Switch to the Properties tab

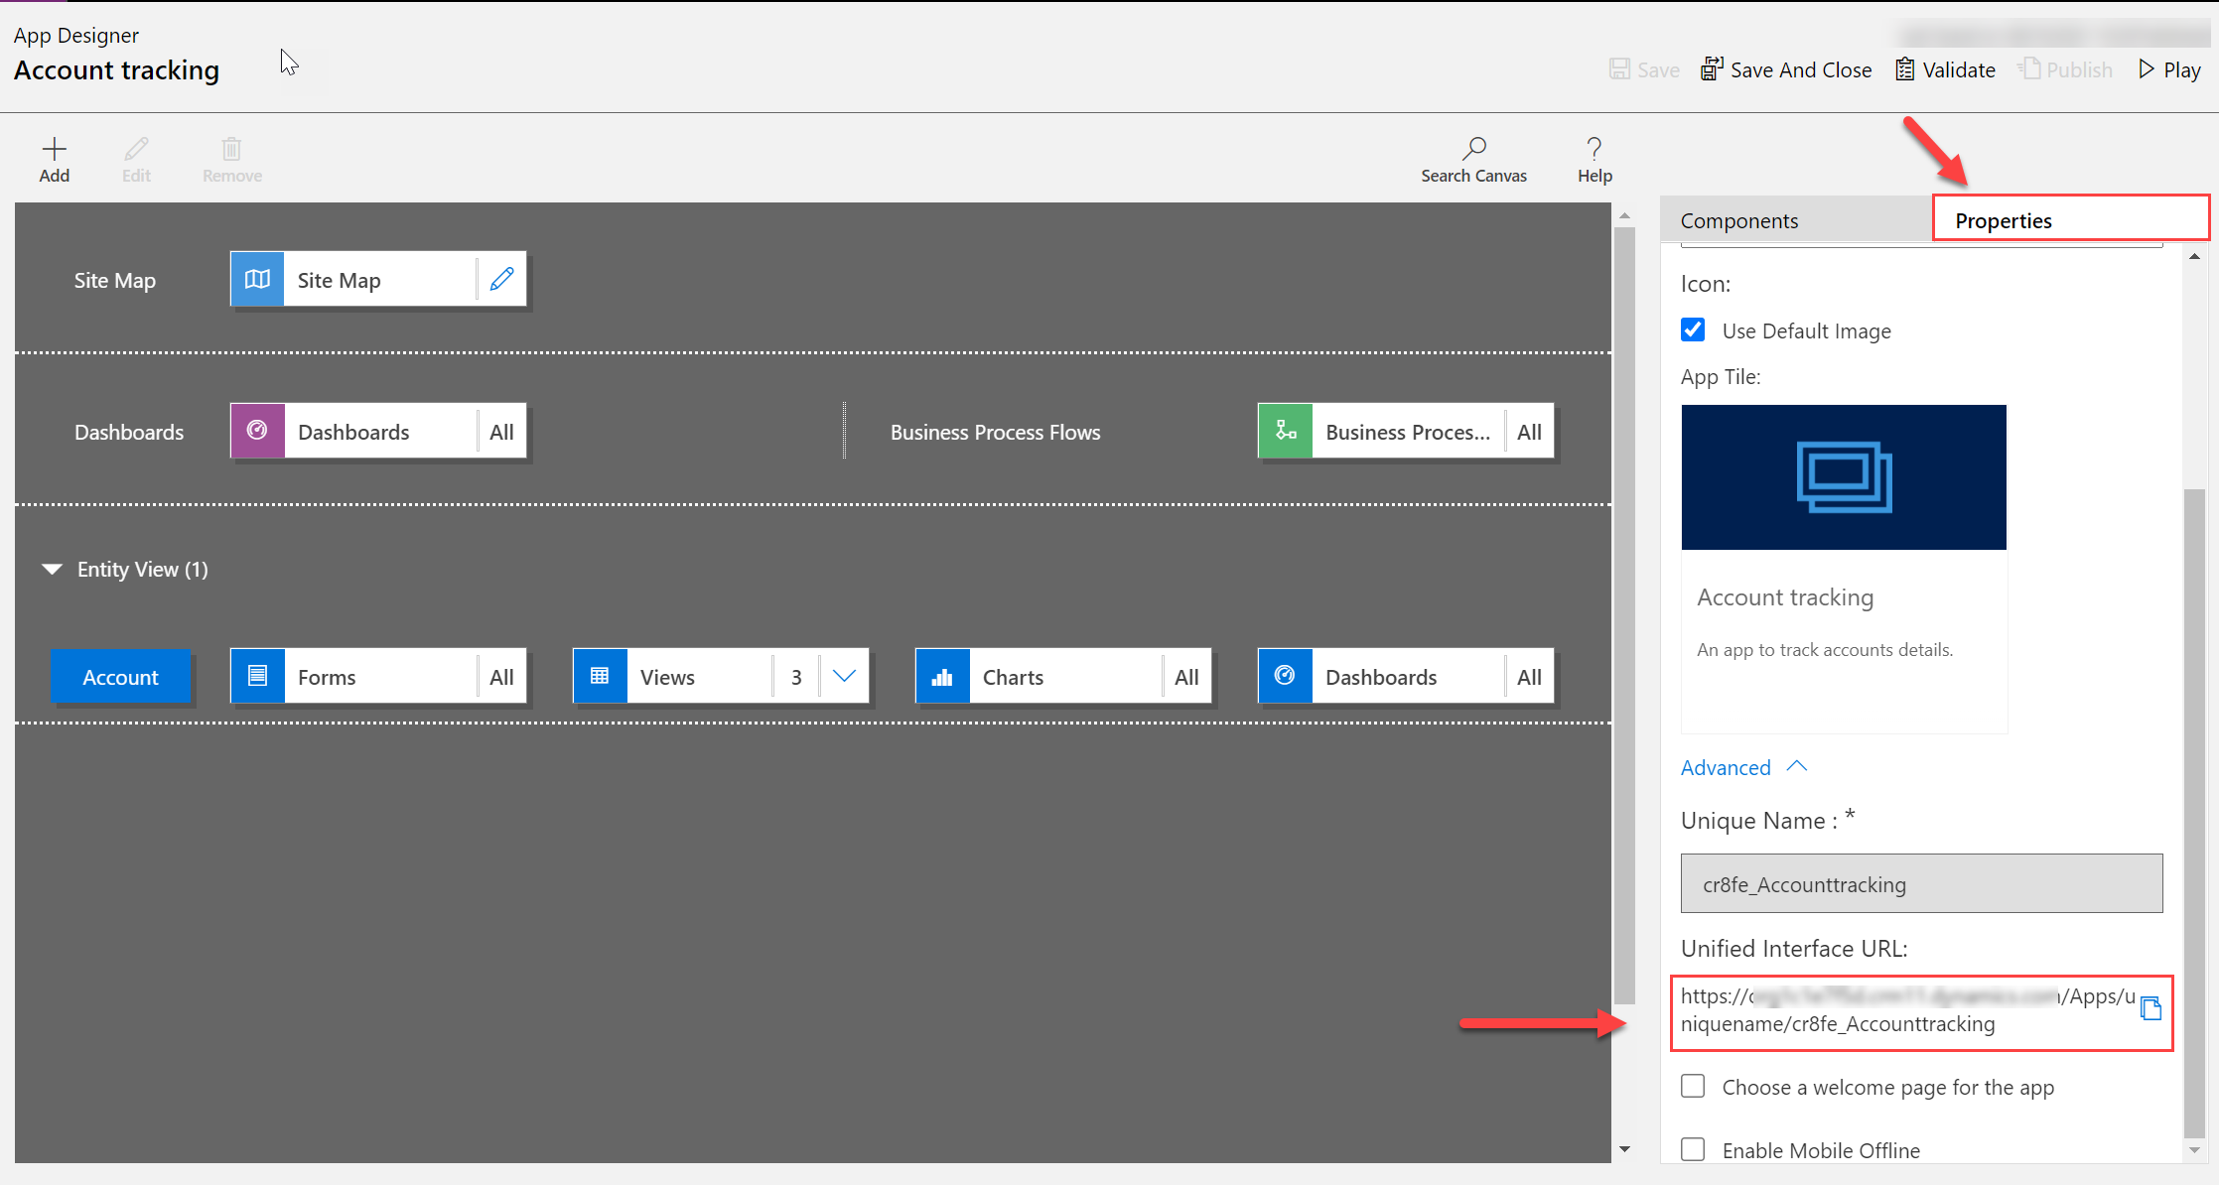coord(2005,220)
